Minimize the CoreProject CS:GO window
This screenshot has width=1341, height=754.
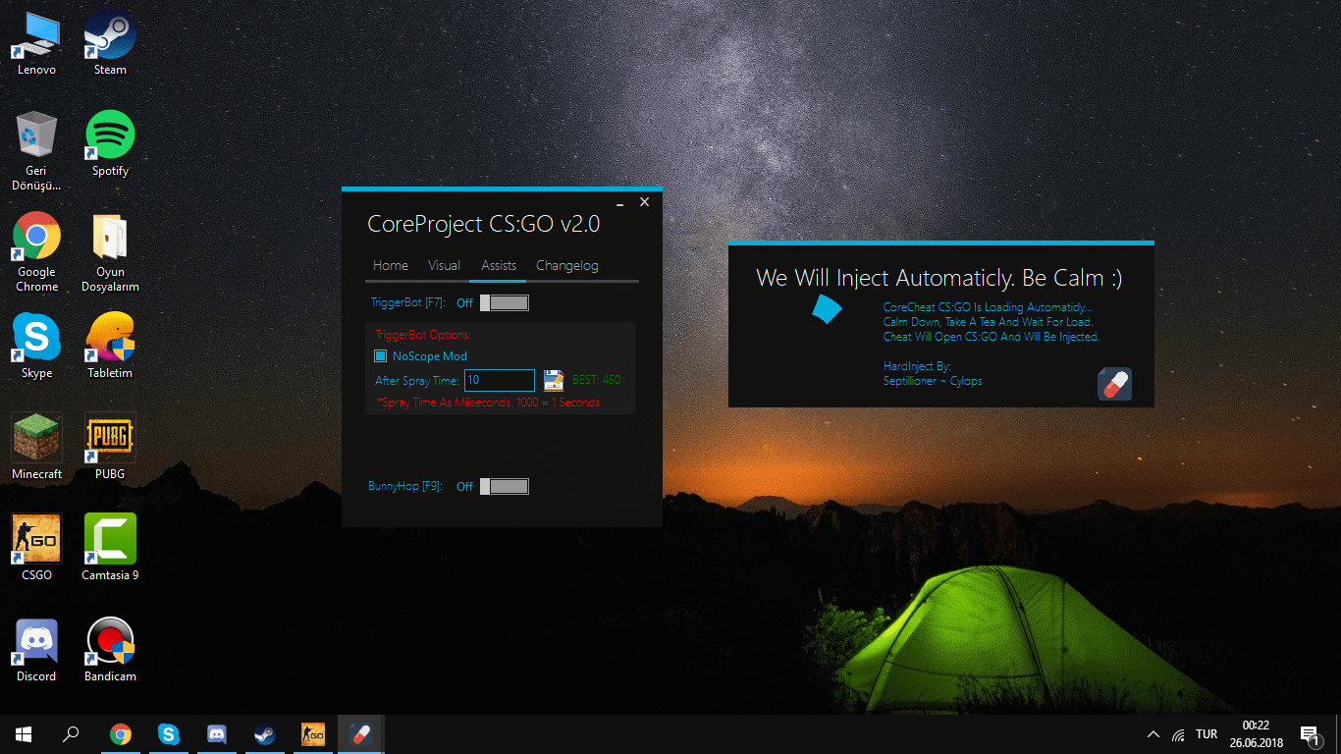point(620,202)
